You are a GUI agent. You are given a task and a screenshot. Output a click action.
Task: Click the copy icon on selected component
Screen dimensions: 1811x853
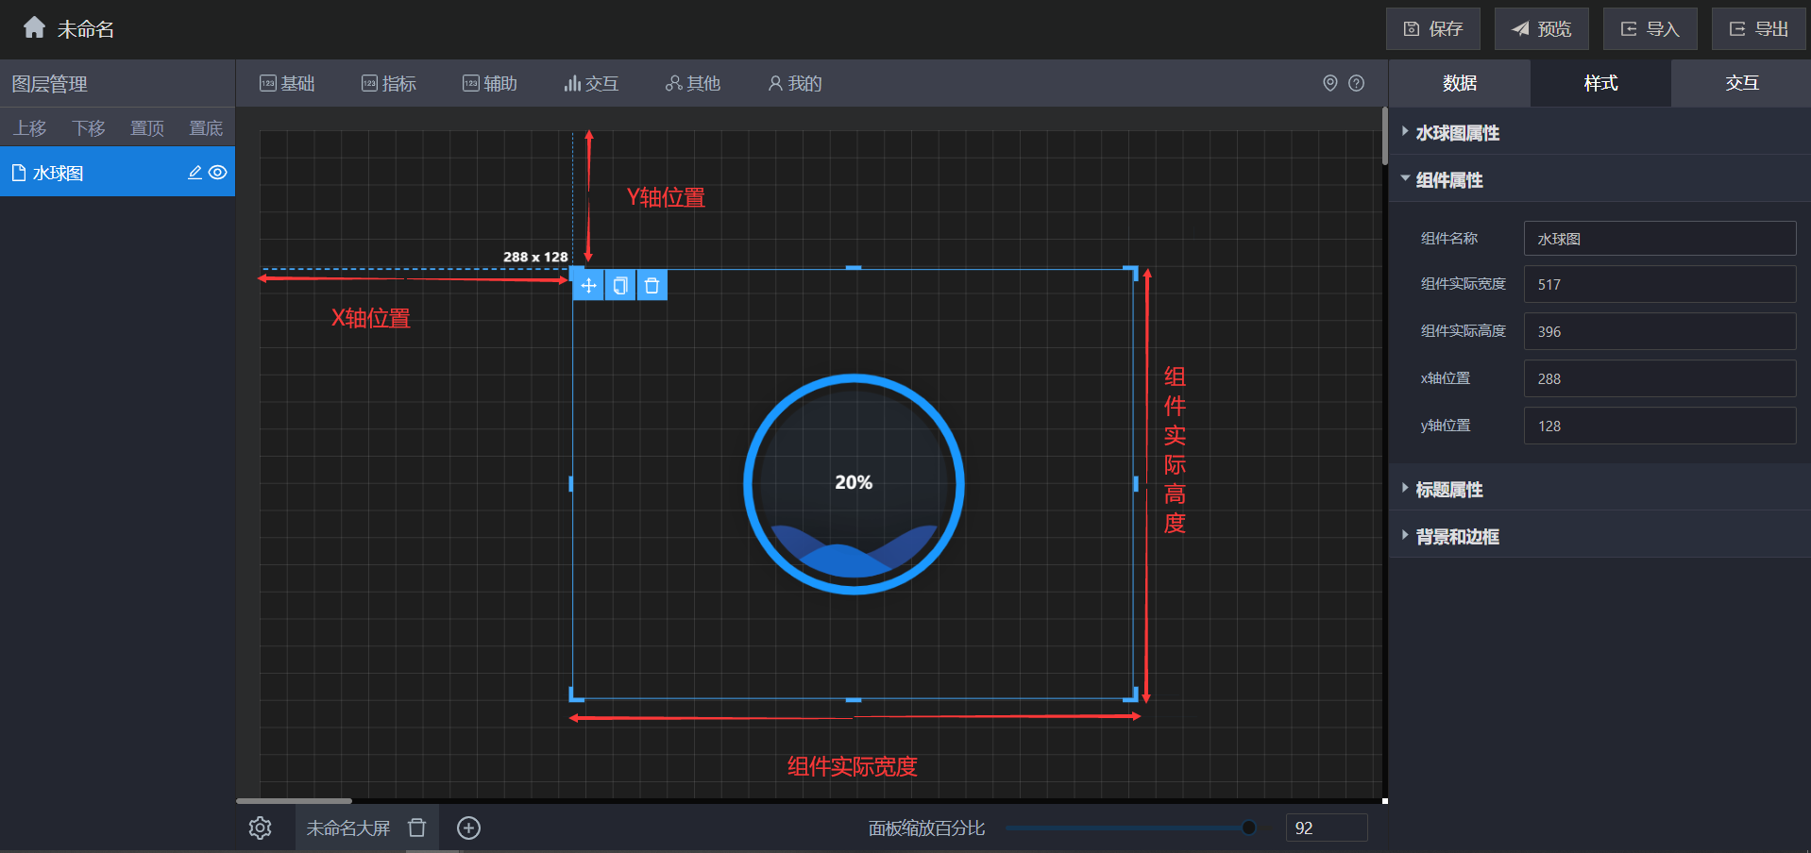point(620,286)
